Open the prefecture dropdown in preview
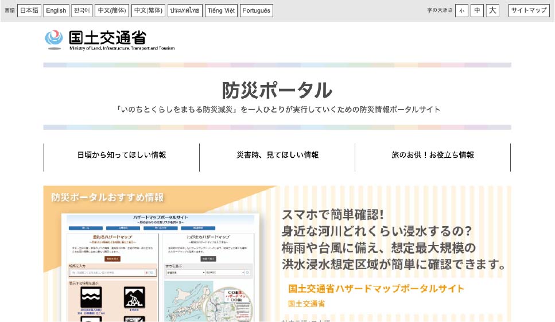The image size is (555, 322). [x=186, y=273]
